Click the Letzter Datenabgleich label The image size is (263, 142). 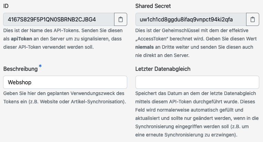click(163, 69)
